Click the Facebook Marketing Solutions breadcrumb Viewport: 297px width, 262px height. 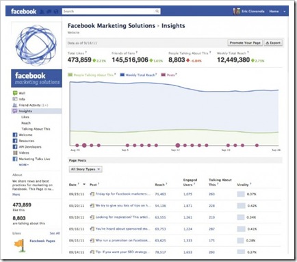pos(112,26)
